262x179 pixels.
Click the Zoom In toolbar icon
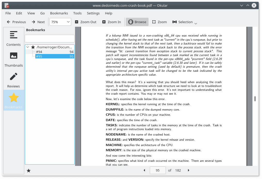pos(104,22)
